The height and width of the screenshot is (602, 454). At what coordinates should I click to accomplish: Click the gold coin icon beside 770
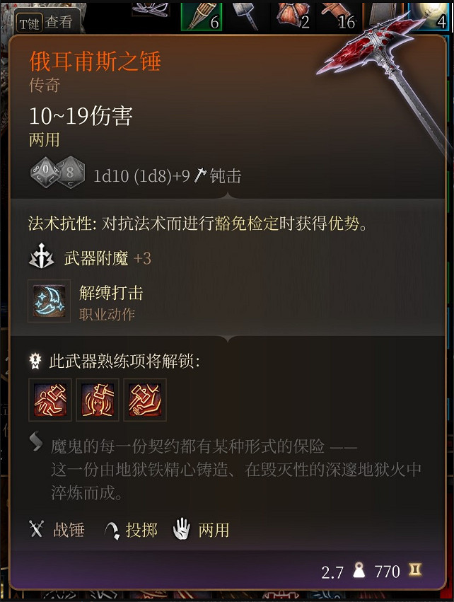point(415,569)
